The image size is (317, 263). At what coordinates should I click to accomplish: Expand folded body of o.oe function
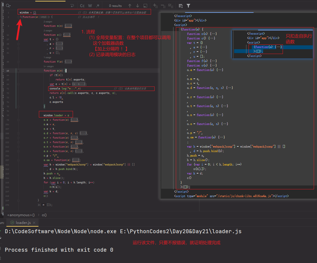pos(76,160)
